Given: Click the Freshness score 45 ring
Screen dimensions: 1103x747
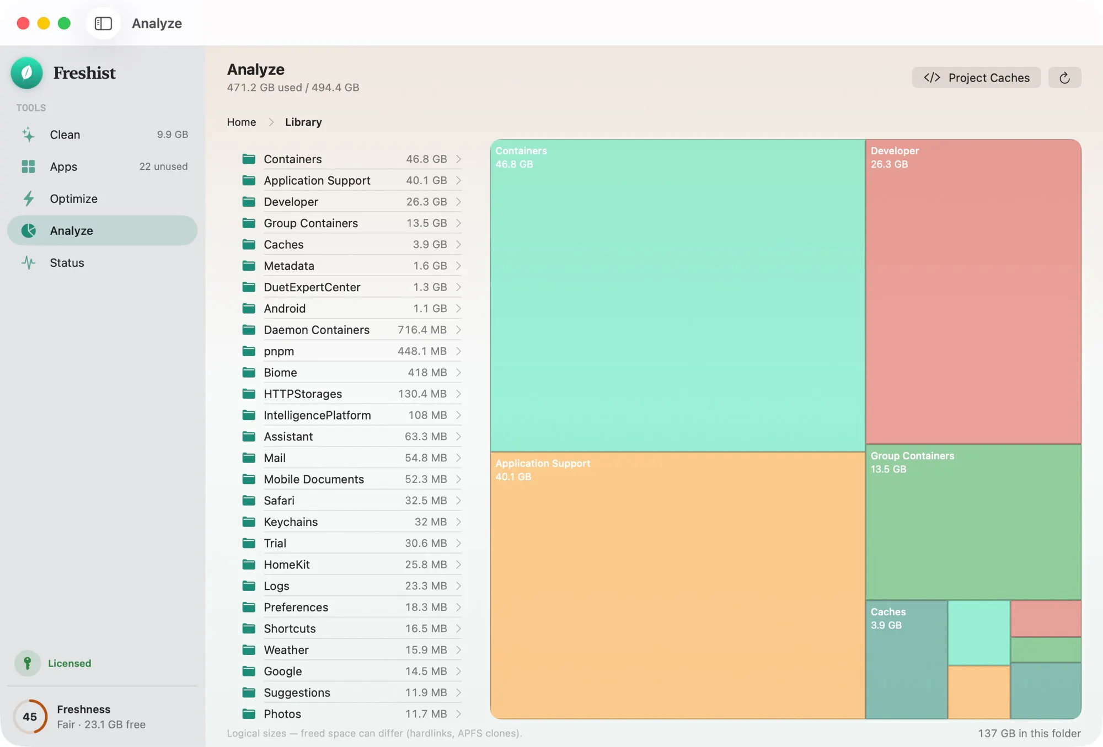Looking at the screenshot, I should coord(30,717).
